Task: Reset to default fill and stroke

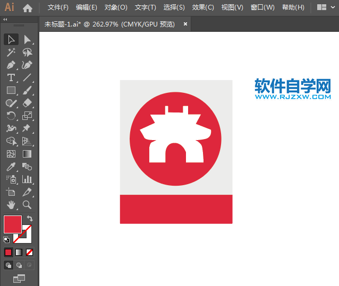Action: coord(6,240)
